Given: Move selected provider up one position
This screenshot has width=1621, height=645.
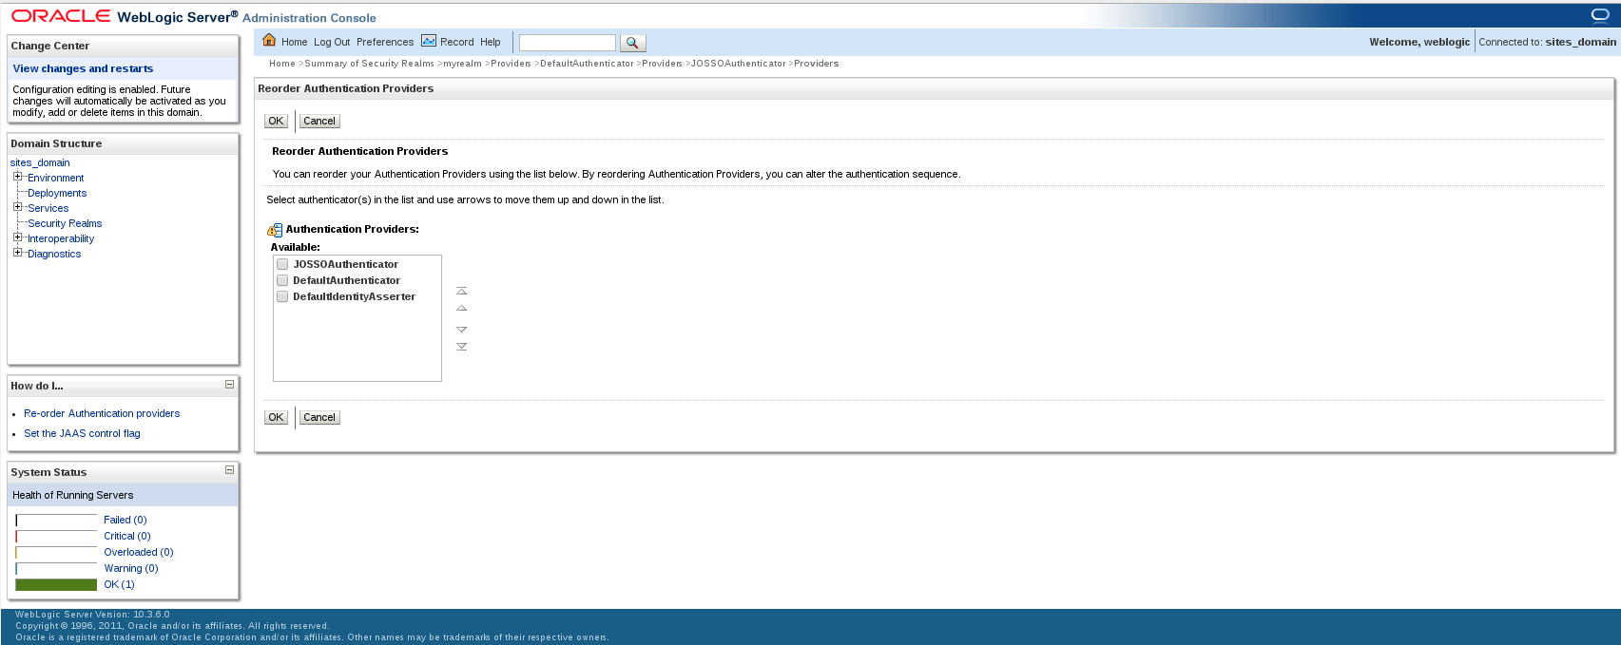Looking at the screenshot, I should pos(462,309).
